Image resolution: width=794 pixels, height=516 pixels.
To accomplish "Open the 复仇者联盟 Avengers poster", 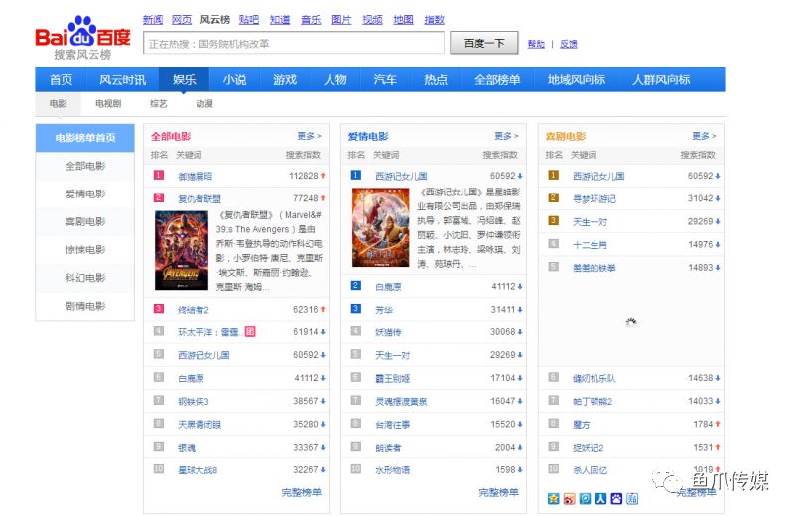I will coord(182,250).
